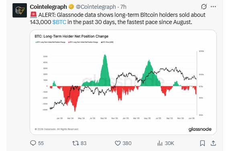226x151 pixels.
Task: Click the Grok circular icon
Action: (204, 6)
